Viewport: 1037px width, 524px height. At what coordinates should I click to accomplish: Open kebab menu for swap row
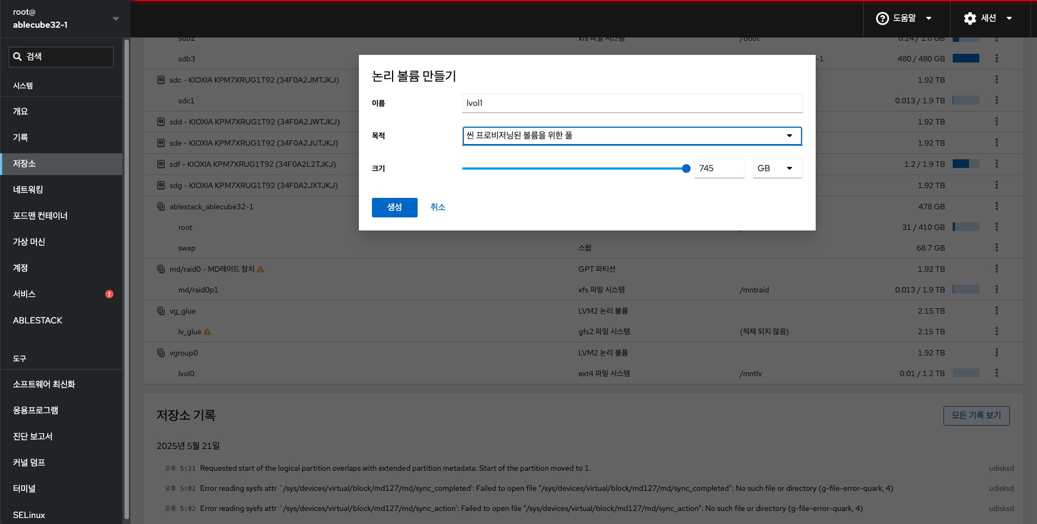point(996,248)
